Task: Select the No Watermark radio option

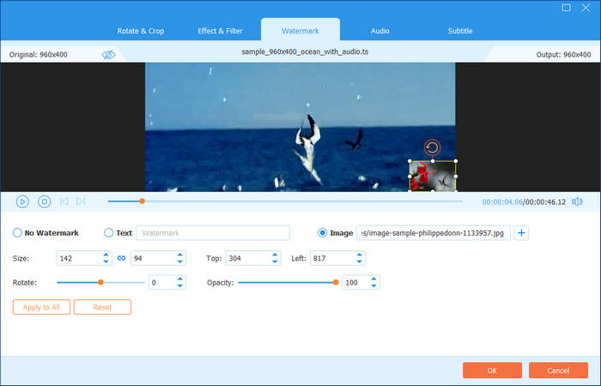Action: tap(17, 233)
